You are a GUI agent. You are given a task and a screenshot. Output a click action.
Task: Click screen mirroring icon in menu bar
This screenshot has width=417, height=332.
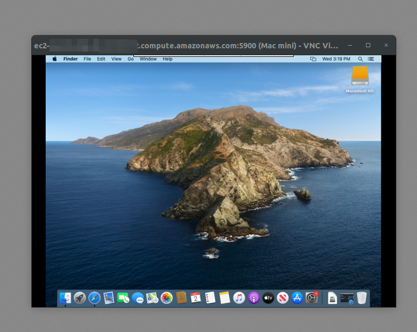[x=313, y=59]
